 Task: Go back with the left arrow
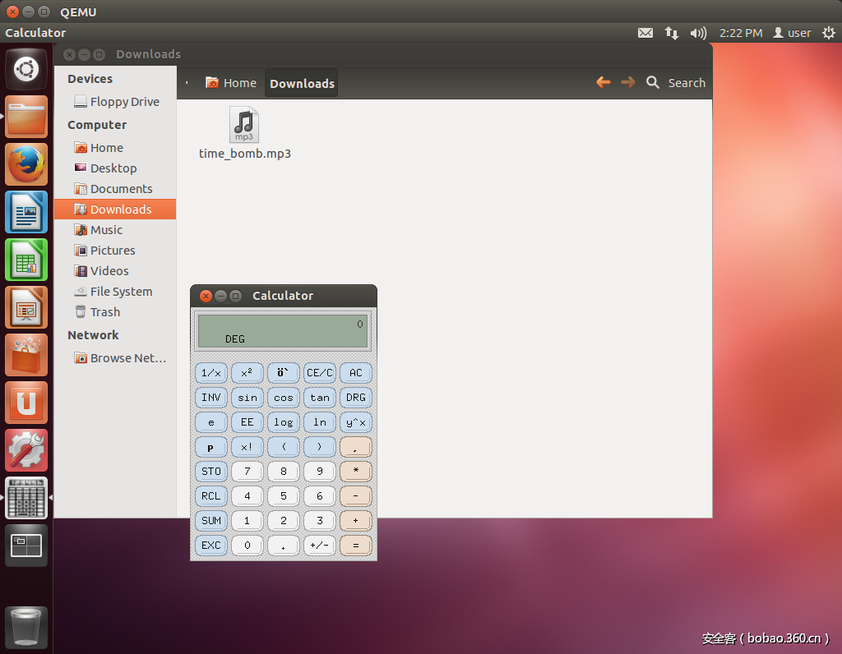[604, 82]
